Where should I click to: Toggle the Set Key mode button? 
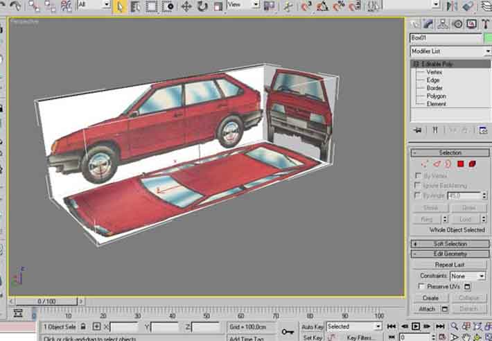tap(313, 338)
